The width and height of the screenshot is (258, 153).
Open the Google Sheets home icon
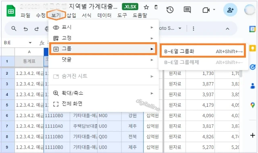click(x=11, y=11)
